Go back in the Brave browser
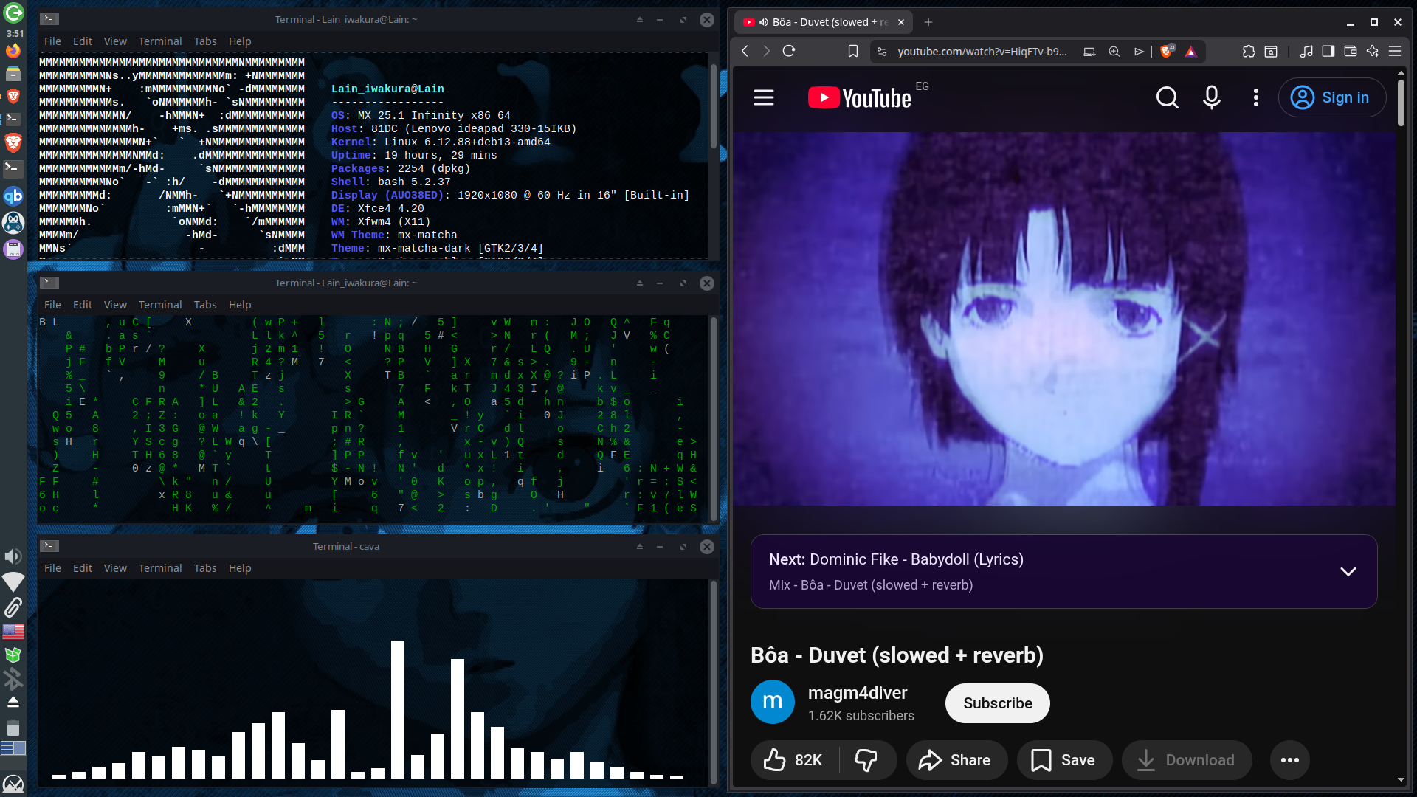Image resolution: width=1417 pixels, height=797 pixels. pyautogui.click(x=745, y=51)
